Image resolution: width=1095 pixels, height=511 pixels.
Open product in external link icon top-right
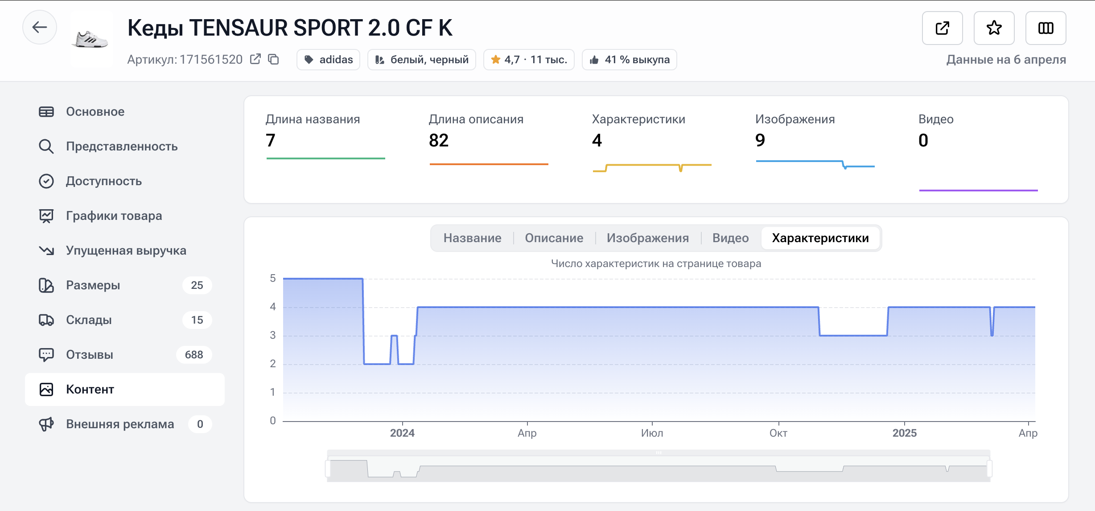point(942,28)
